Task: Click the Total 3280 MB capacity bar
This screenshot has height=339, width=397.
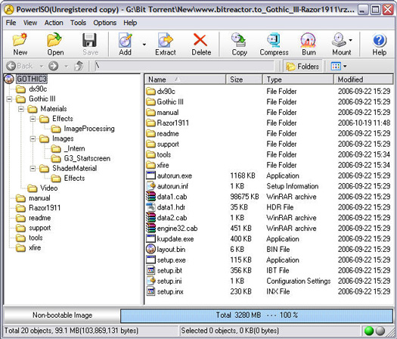Action: point(256,316)
